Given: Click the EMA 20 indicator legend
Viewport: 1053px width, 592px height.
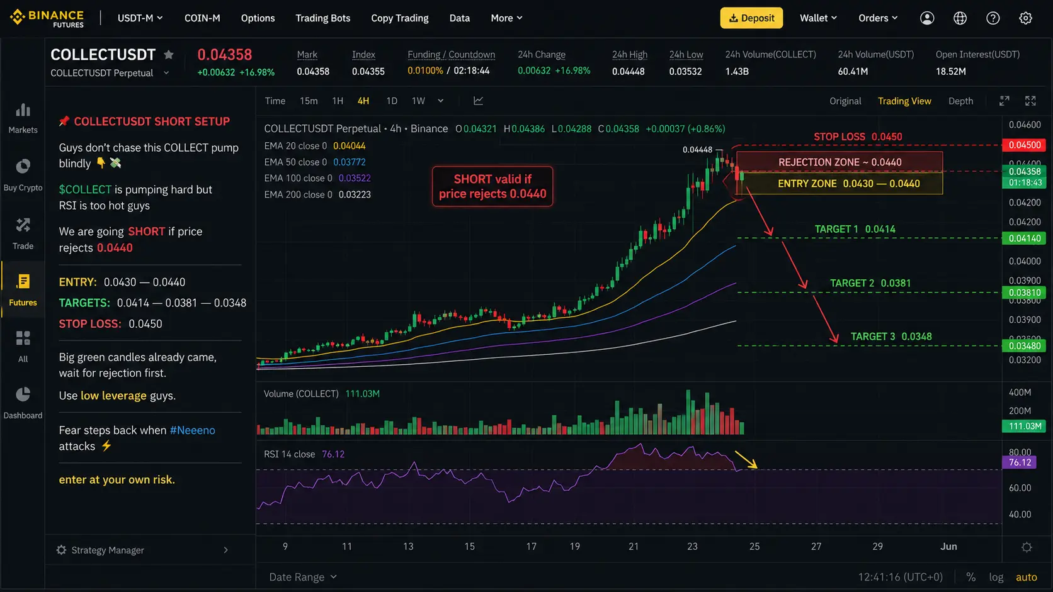Looking at the screenshot, I should coord(315,146).
